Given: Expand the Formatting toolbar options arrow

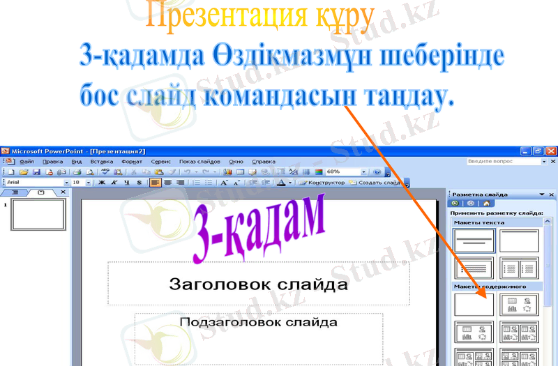Looking at the screenshot, I should pos(407,183).
